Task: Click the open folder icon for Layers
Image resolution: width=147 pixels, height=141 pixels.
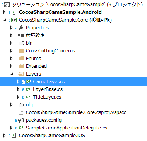Action: coord(21,74)
